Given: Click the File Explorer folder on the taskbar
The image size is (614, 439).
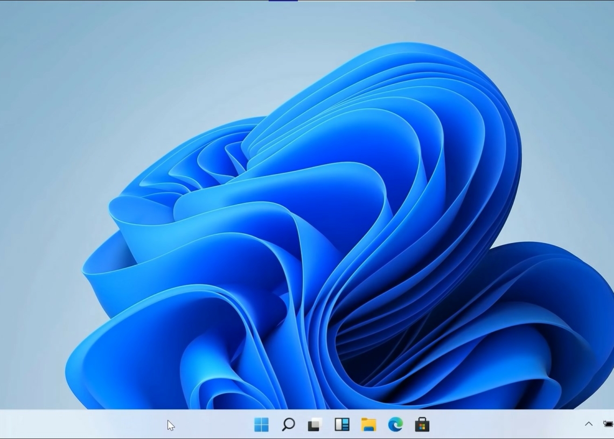Looking at the screenshot, I should pos(369,425).
